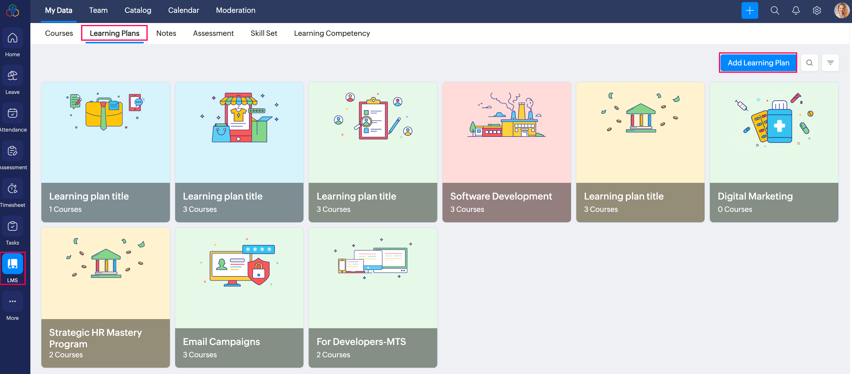This screenshot has height=374, width=852.
Task: Switch to the Catalog top tab
Action: click(x=137, y=10)
